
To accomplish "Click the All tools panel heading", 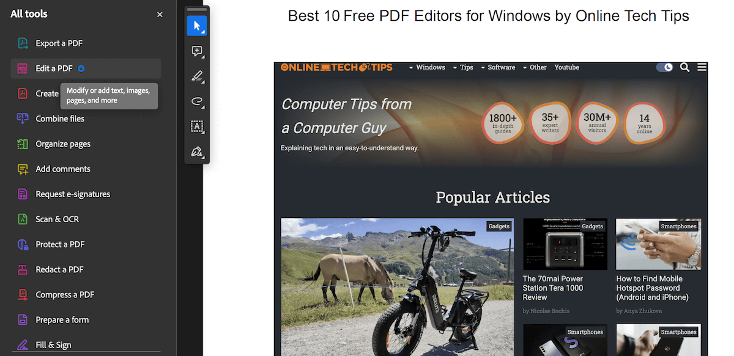I will tap(29, 14).
